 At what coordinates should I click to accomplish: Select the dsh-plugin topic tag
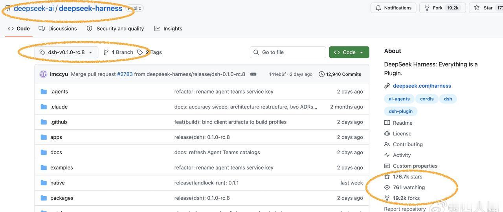pos(400,111)
